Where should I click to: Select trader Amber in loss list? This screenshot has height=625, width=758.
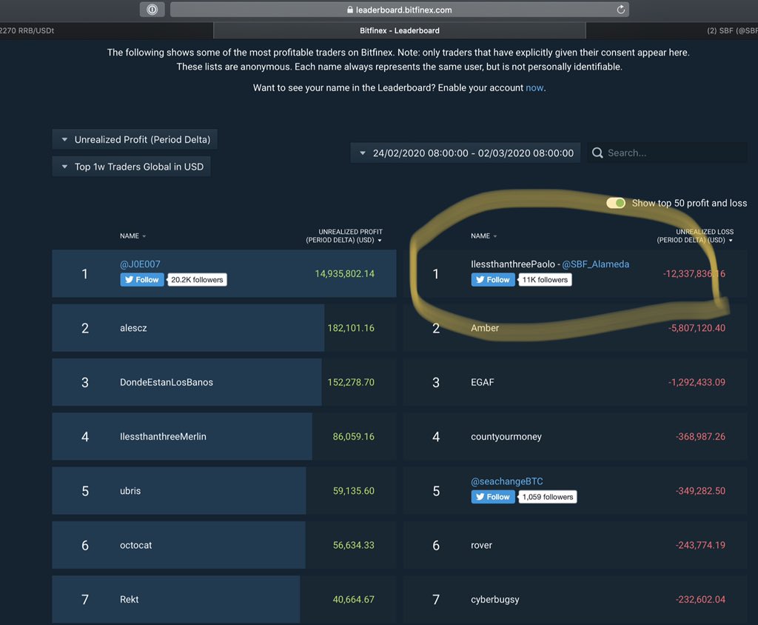pyautogui.click(x=484, y=328)
